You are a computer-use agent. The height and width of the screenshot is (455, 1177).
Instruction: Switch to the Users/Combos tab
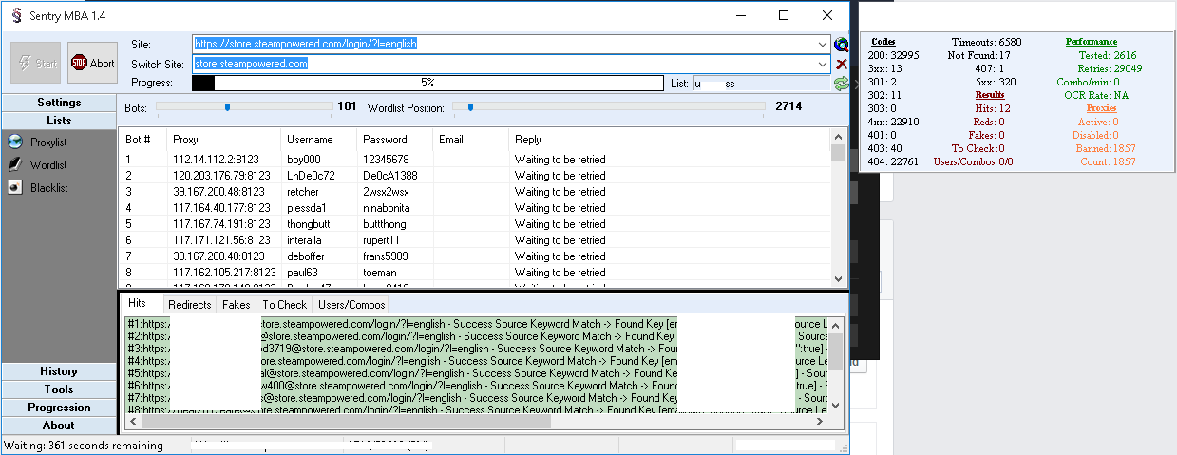click(351, 305)
